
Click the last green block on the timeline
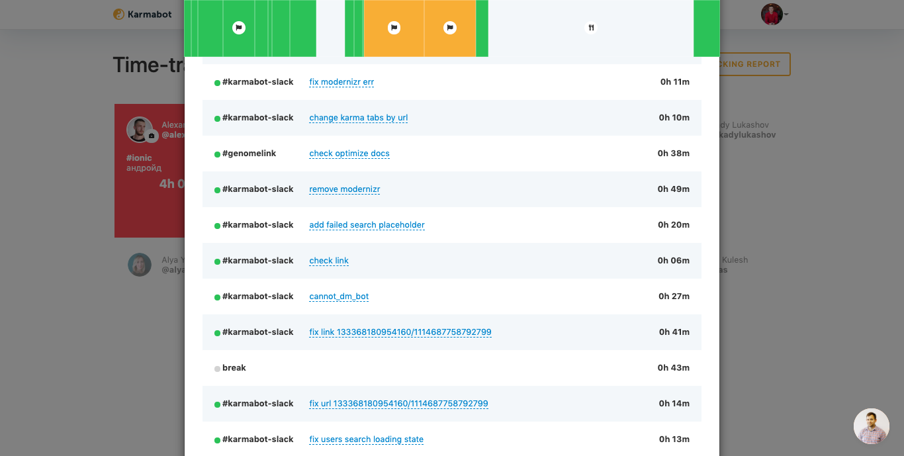(x=706, y=28)
